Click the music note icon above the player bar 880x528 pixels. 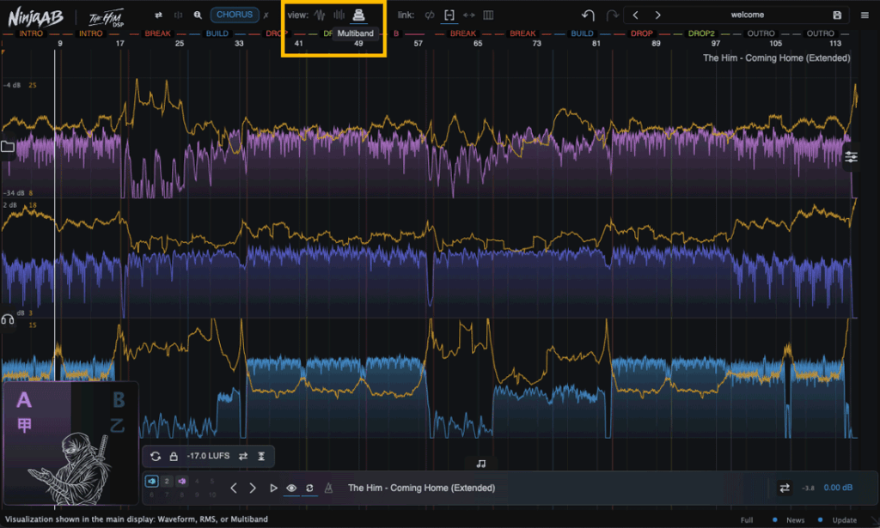click(x=481, y=464)
